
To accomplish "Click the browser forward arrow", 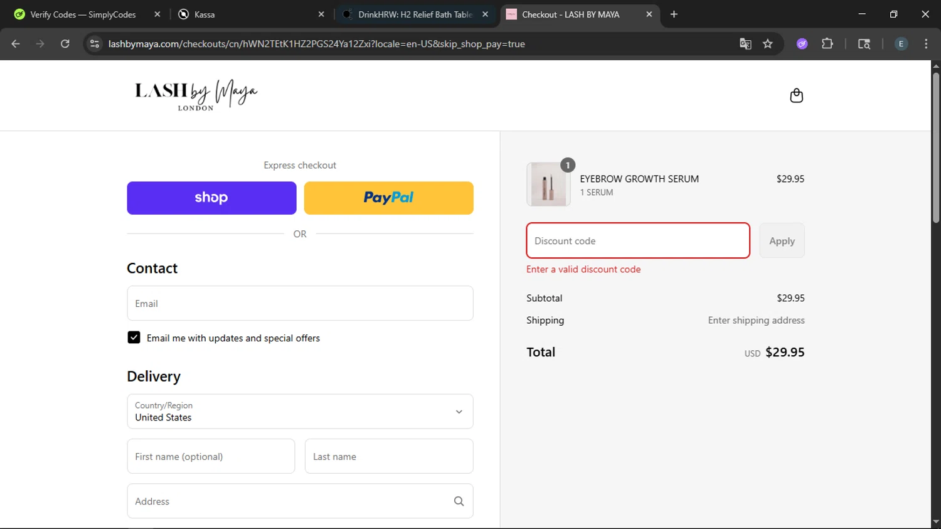I will [40, 44].
